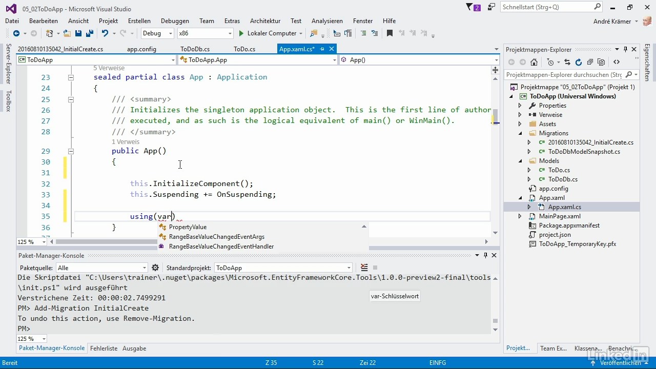This screenshot has width=656, height=369.
Task: Click the View Code icon in Projektmappen-Explorer
Action: tap(617, 62)
